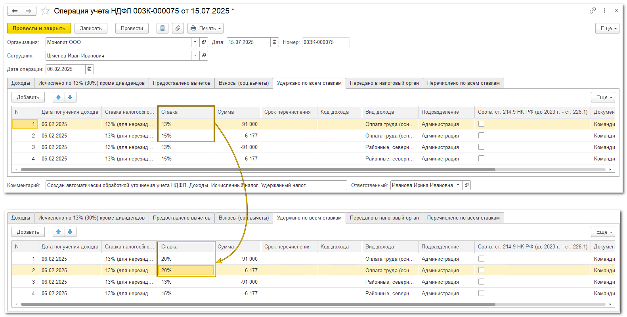Open the Предоставлено вычетов tab in upper panel
This screenshot has width=627, height=317.
point(182,83)
